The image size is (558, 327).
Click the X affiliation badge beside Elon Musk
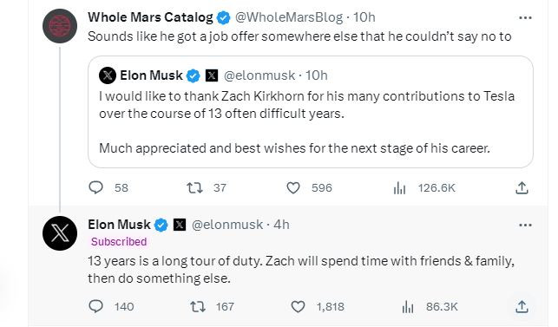click(180, 225)
